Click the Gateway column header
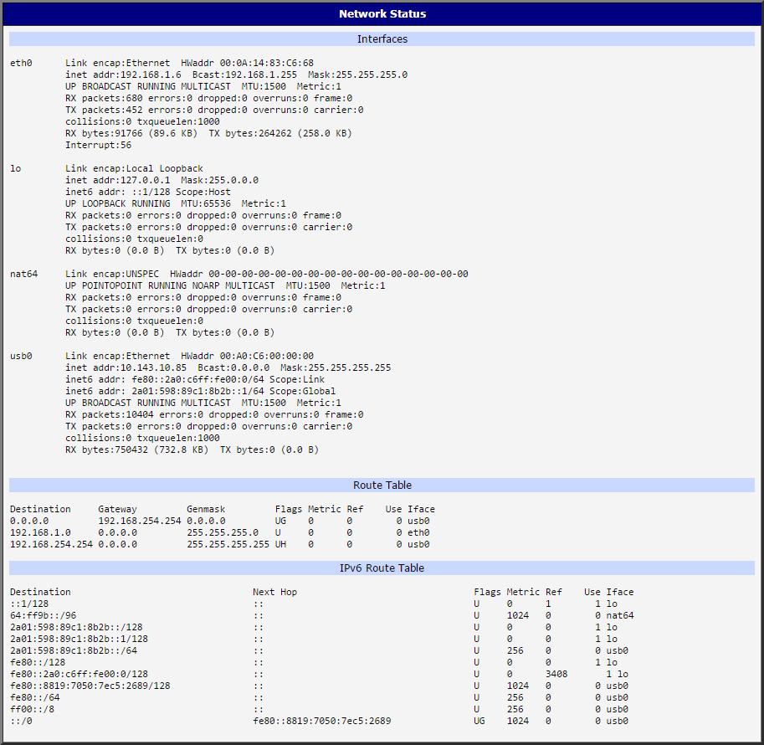764x745 pixels. coord(117,509)
